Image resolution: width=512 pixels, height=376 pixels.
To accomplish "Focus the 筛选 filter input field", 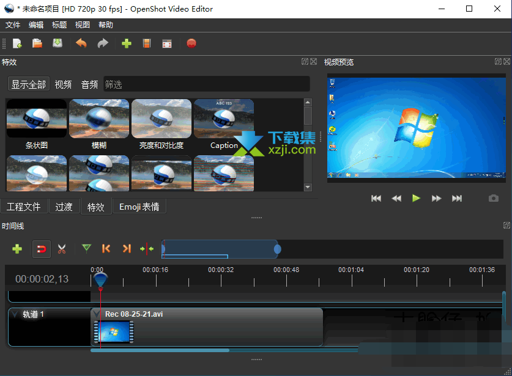I will pos(206,84).
